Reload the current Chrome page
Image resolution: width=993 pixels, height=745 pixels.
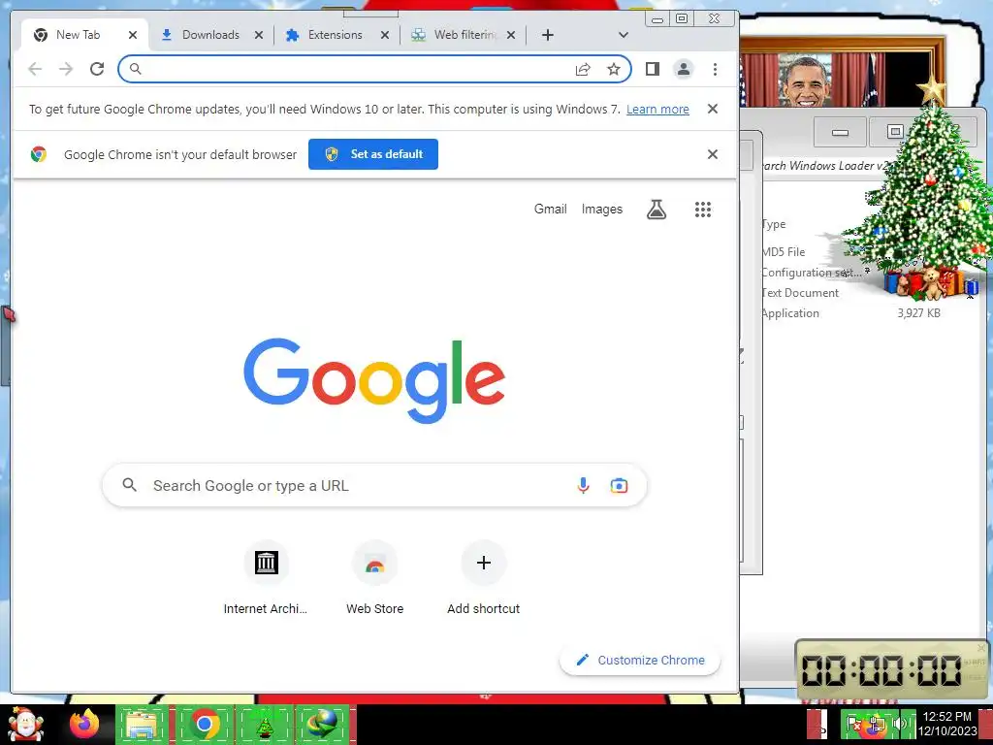(x=97, y=69)
